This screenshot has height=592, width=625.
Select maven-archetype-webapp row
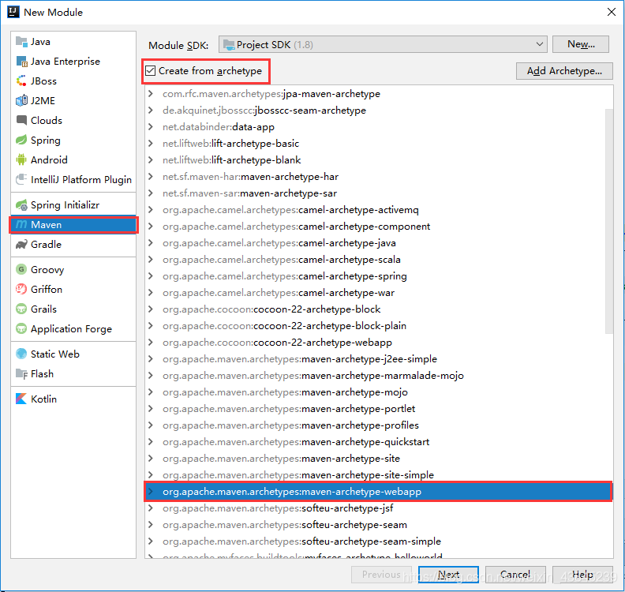(x=378, y=492)
